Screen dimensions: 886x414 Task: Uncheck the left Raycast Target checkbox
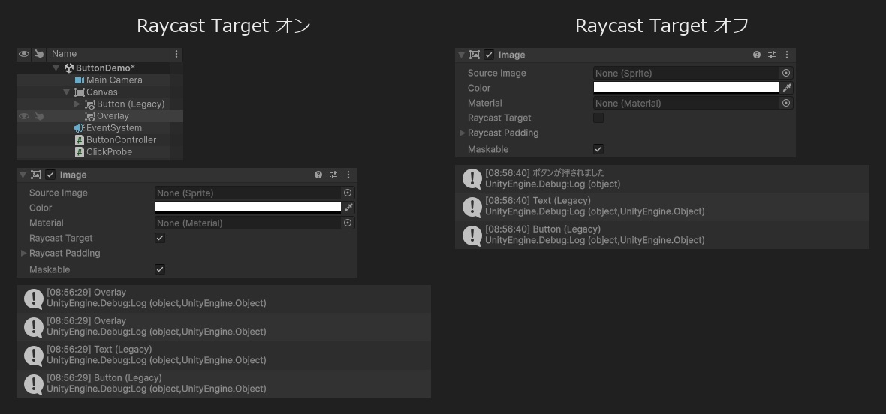tap(160, 238)
